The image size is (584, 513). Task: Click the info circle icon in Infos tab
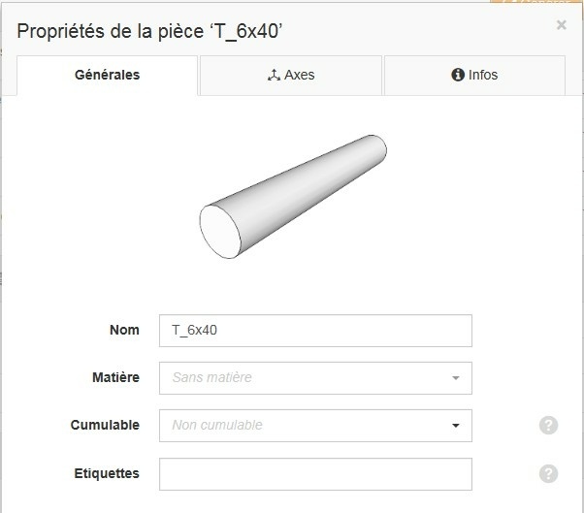[458, 75]
